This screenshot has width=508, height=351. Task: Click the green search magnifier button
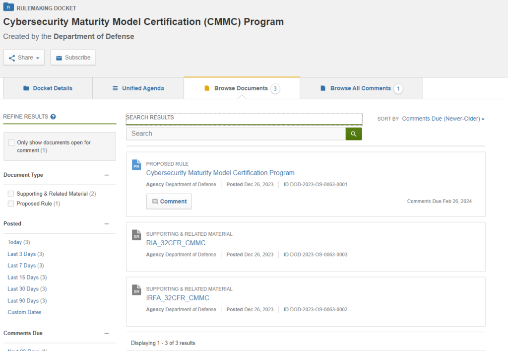353,134
